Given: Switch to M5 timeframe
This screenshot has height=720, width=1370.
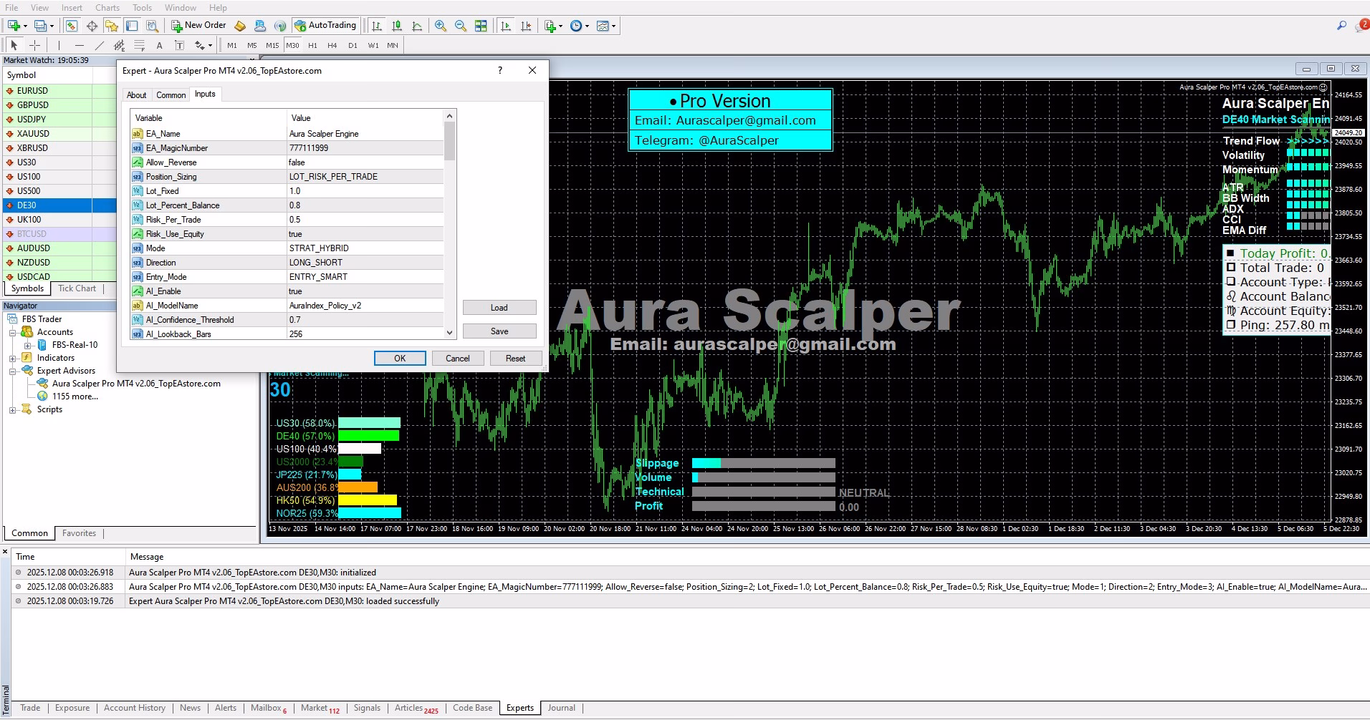Looking at the screenshot, I should 252,45.
